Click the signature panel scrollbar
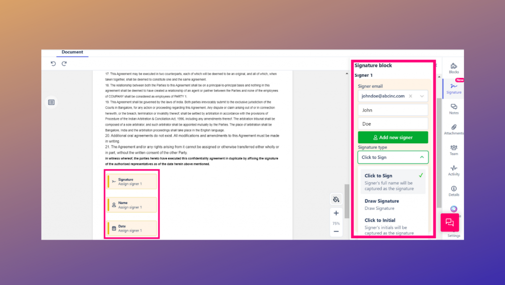The width and height of the screenshot is (505, 285). point(439,153)
